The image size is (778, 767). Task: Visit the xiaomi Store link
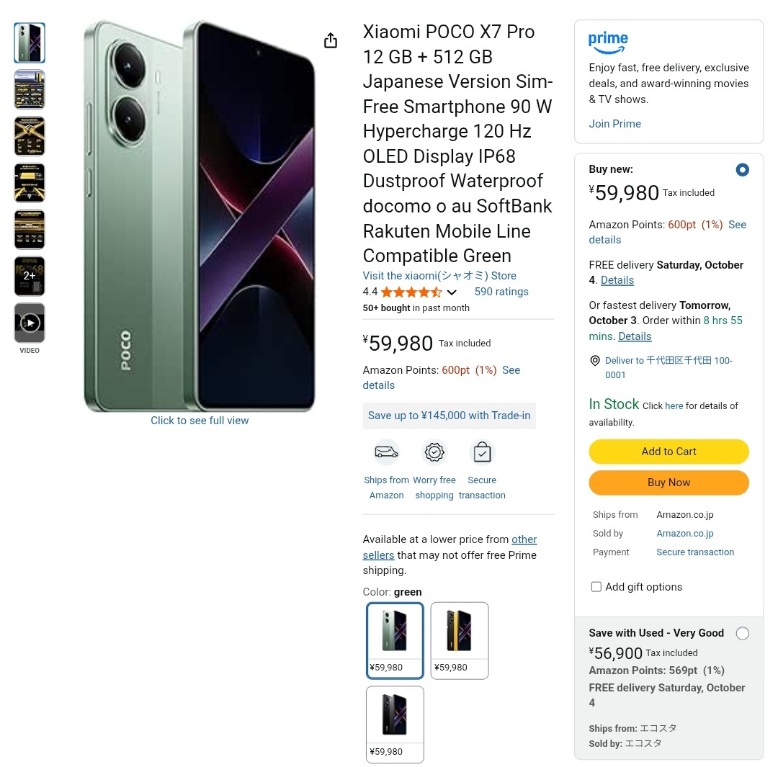(439, 276)
